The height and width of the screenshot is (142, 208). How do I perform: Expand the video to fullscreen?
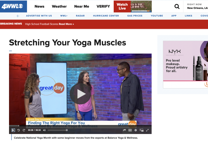[x=147, y=130]
